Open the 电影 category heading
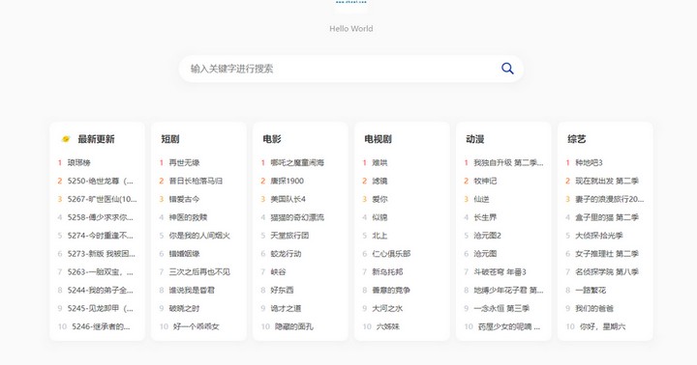 [272, 139]
